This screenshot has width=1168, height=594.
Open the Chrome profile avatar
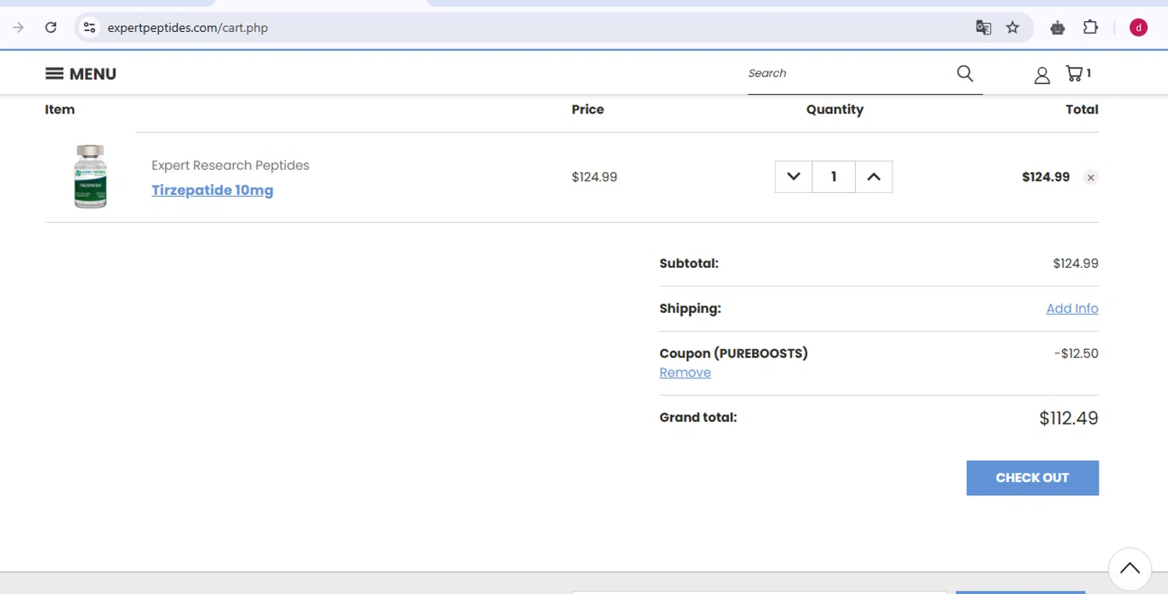(1138, 27)
